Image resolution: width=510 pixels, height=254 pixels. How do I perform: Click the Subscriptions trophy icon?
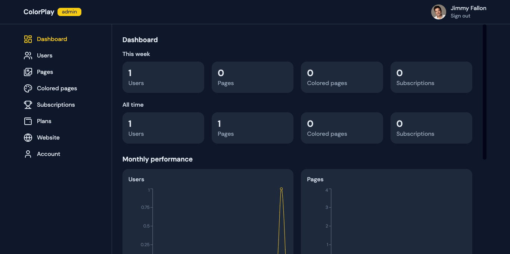click(28, 105)
